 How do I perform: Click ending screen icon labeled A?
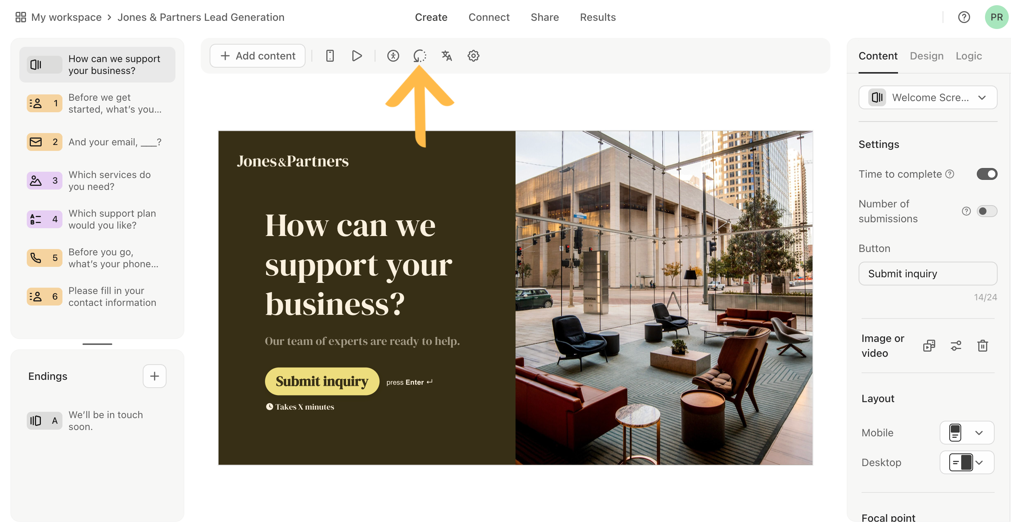coord(44,421)
